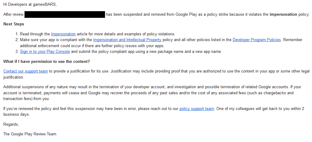Open the Impersonation and Intellectual Property policy link
The width and height of the screenshot is (312, 142).
[x=127, y=40]
